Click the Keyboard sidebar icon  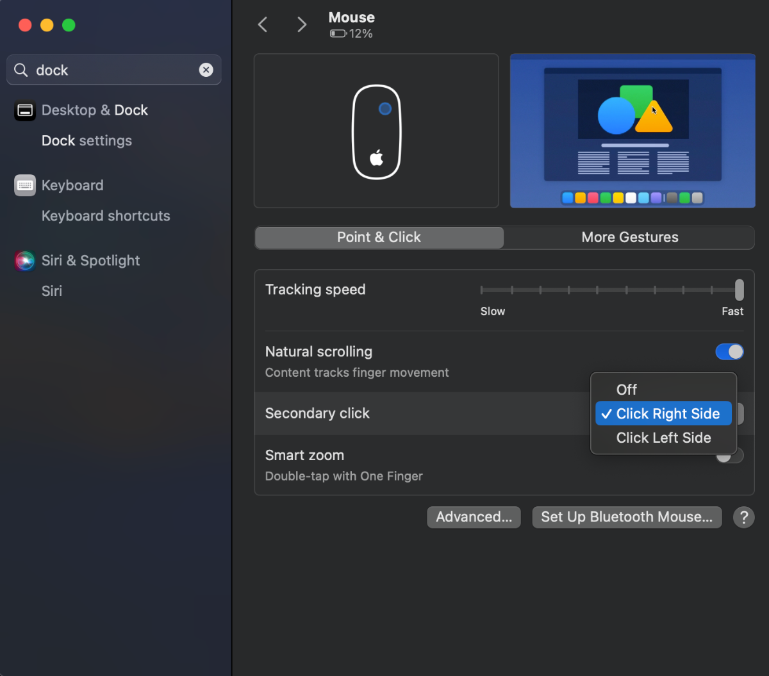point(25,185)
